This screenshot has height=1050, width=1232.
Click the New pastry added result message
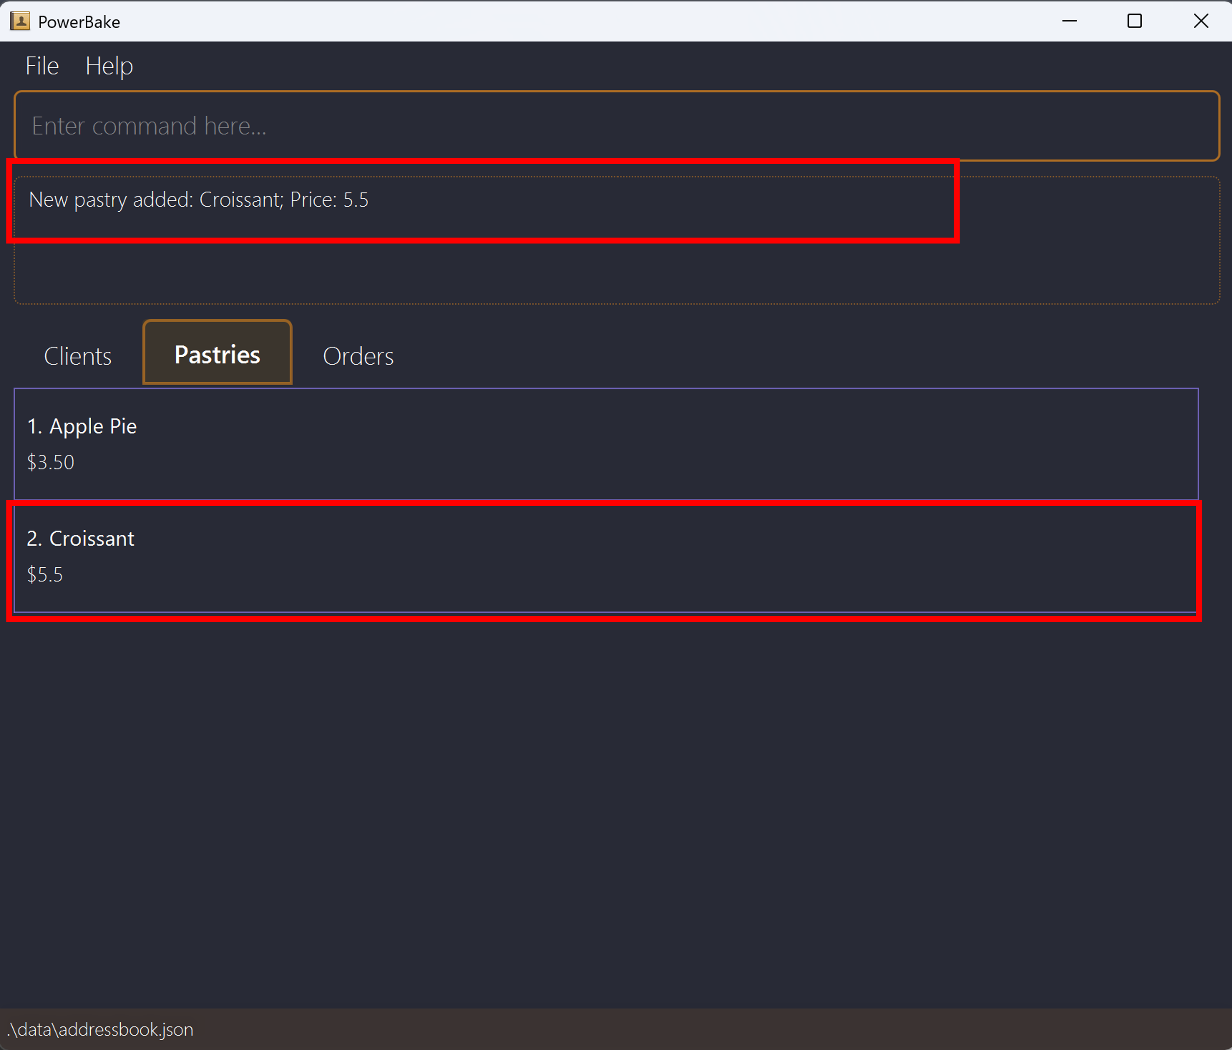point(199,200)
